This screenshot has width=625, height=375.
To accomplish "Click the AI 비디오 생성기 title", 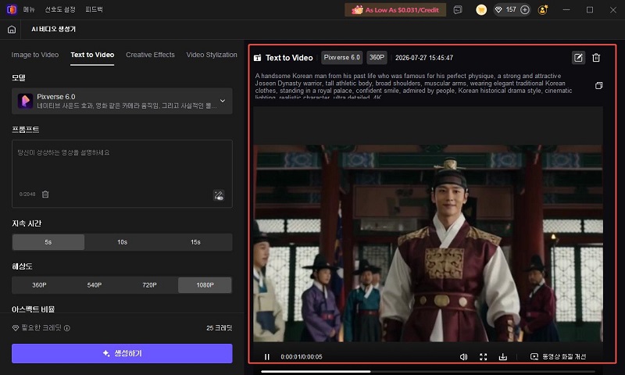I will click(x=53, y=29).
